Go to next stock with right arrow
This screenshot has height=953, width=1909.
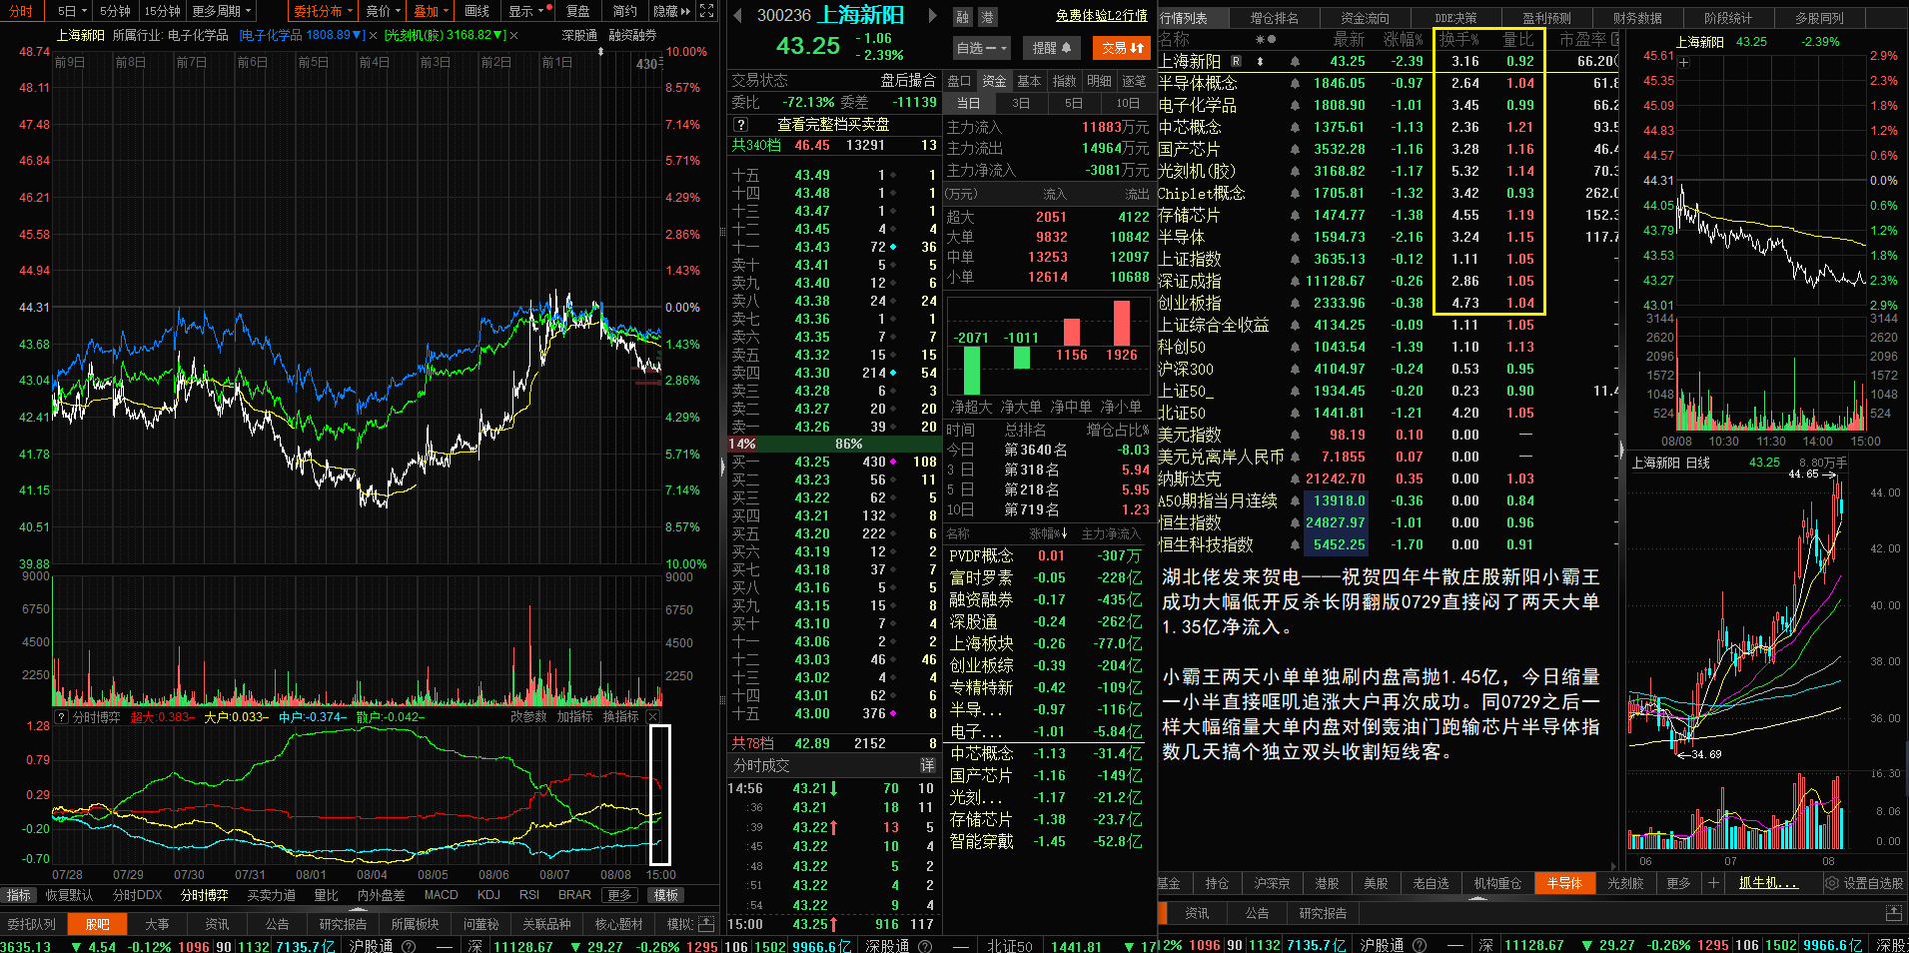pos(932,16)
